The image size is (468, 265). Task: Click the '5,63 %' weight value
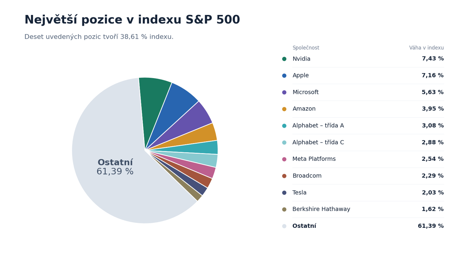point(433,92)
